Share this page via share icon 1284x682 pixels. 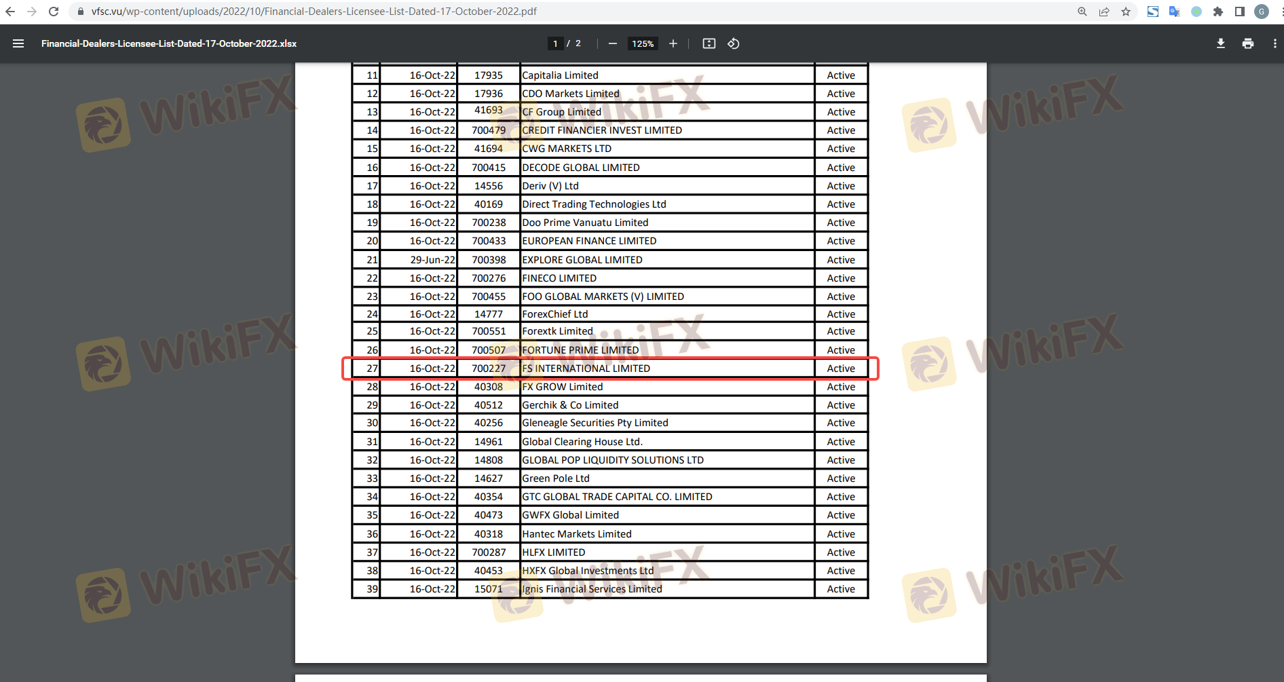click(1104, 12)
